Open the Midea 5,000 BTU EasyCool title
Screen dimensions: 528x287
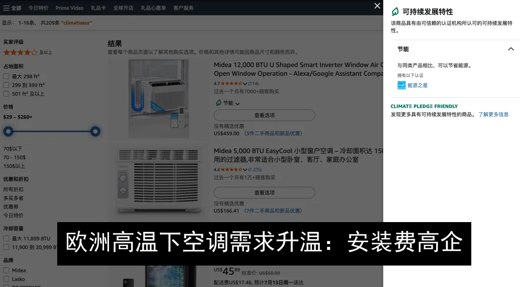(x=298, y=155)
